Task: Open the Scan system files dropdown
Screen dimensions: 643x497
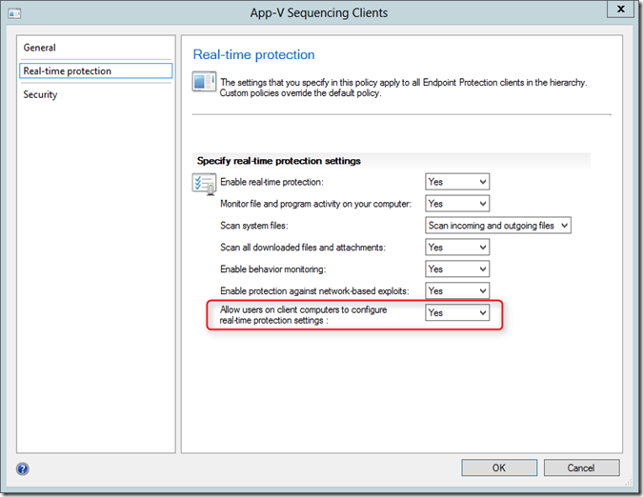Action: pyautogui.click(x=498, y=225)
